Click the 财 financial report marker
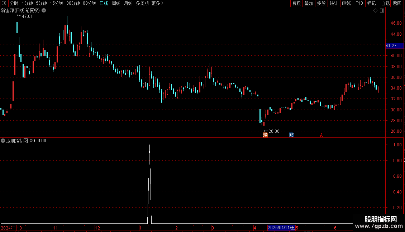 click(291, 135)
